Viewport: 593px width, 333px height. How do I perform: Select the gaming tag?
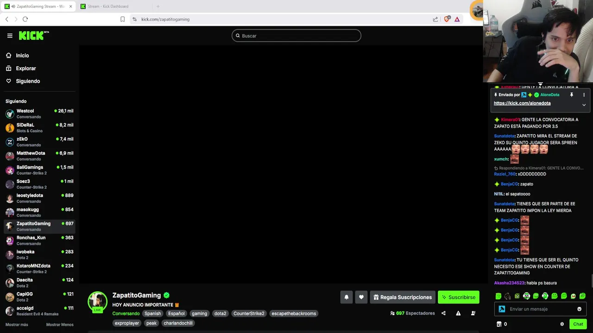pyautogui.click(x=200, y=314)
